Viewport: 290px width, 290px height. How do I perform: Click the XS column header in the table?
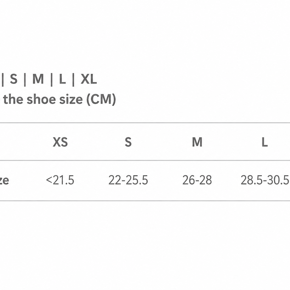point(60,142)
